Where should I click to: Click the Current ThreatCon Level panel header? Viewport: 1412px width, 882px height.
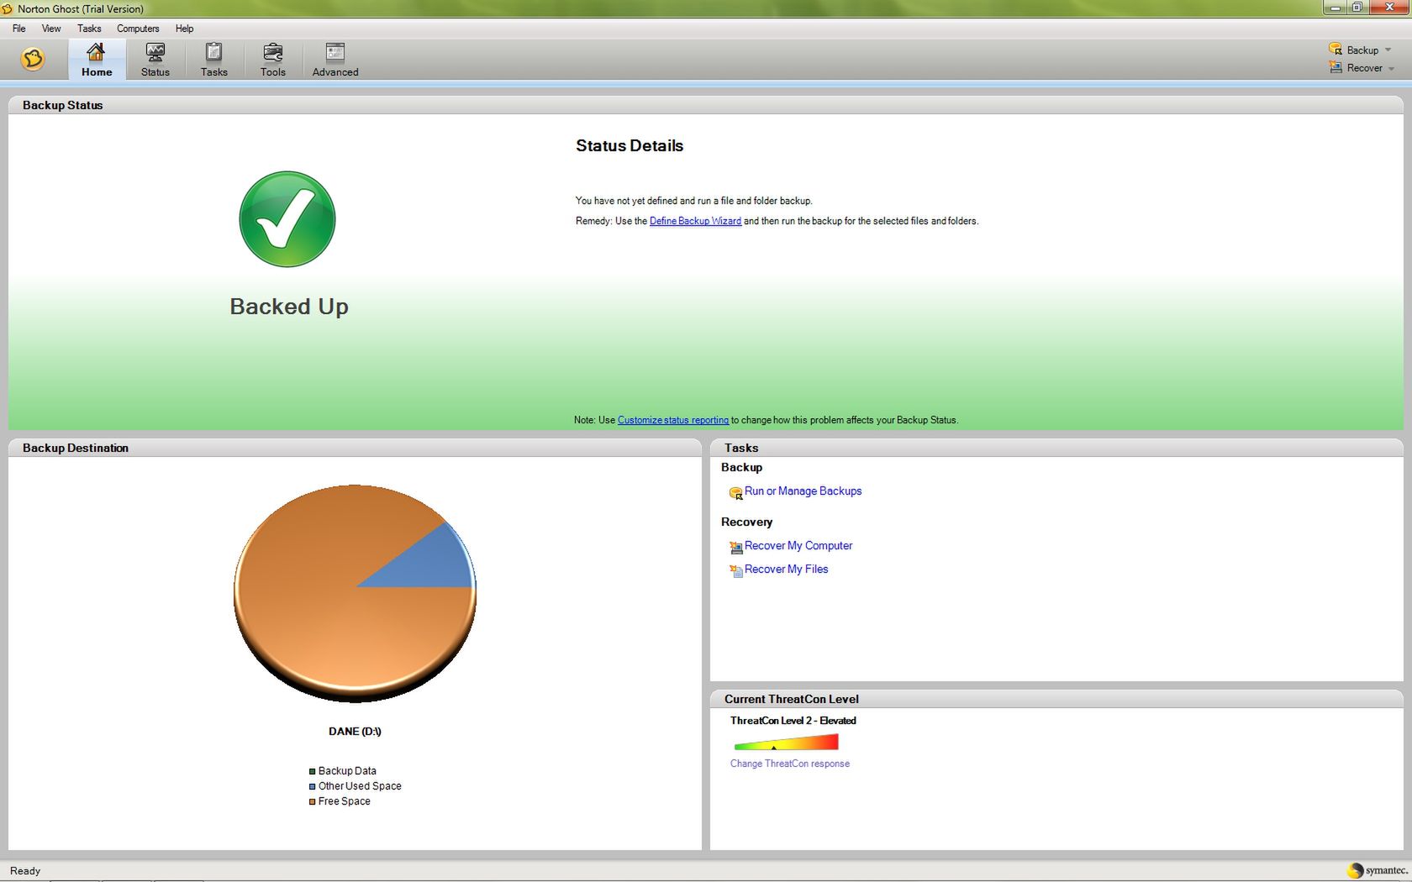coord(1056,699)
